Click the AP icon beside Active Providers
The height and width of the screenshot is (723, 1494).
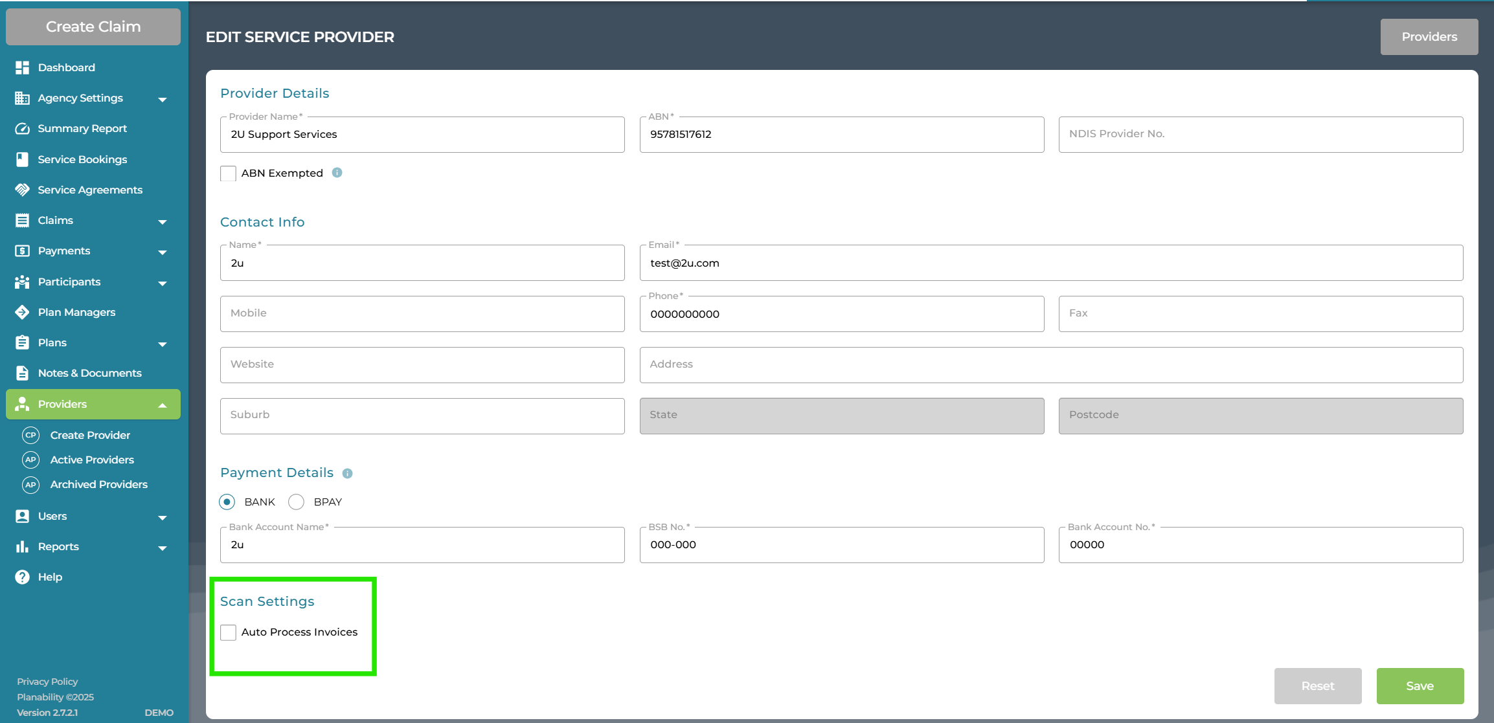pos(30,460)
